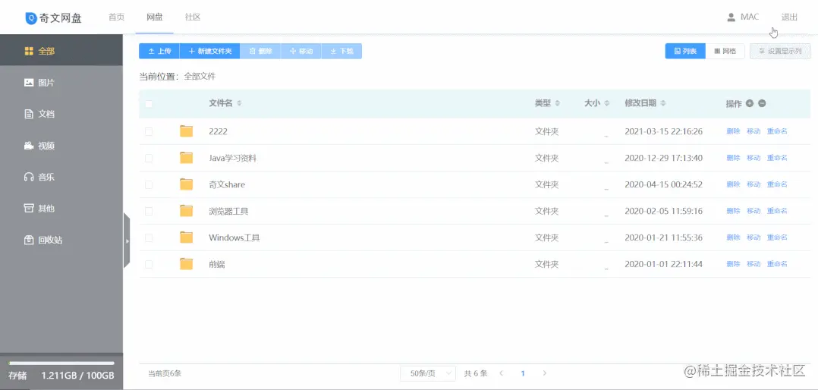Check the box for 前端 folder
The height and width of the screenshot is (390, 818).
pyautogui.click(x=149, y=264)
